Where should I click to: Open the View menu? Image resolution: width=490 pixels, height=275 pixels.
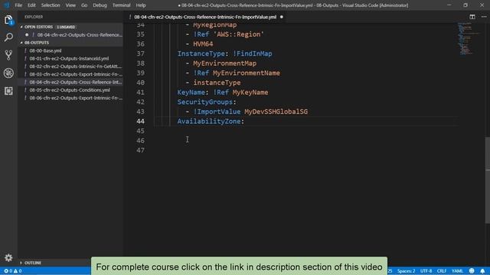(70, 5)
